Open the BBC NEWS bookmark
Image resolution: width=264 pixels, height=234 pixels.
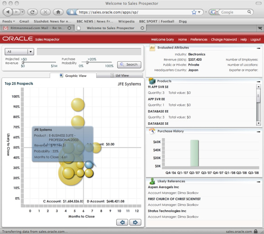95,21
